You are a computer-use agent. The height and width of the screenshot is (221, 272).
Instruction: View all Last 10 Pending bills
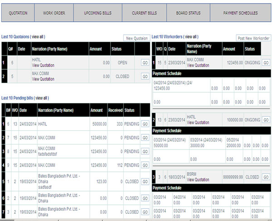coord(41,98)
